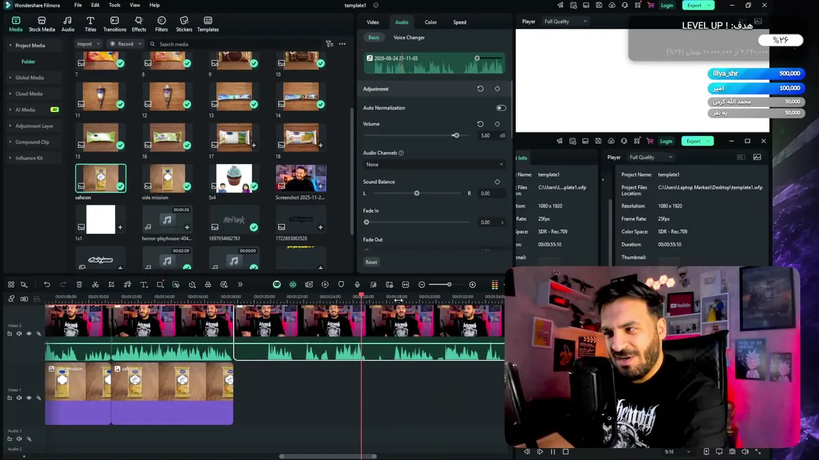Adjust the Fade In slider handle
Viewport: 819px width, 460px height.
[x=367, y=222]
